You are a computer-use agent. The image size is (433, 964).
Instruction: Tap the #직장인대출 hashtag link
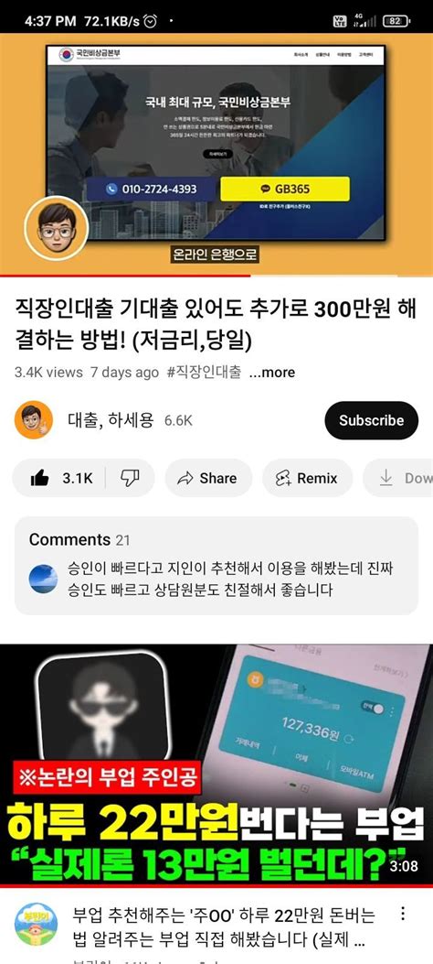pos(203,372)
